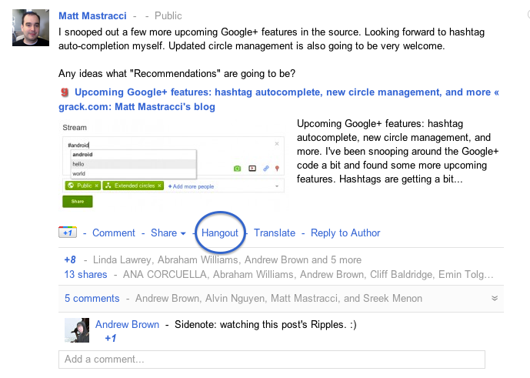The width and height of the screenshot is (530, 378).
Task: View the 13 shares list
Action: [x=85, y=274]
